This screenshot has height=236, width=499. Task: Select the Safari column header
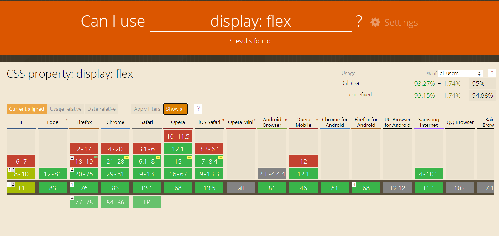point(147,122)
